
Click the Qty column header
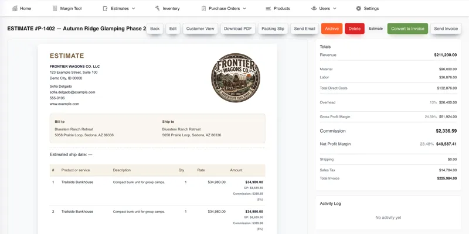[x=181, y=170]
